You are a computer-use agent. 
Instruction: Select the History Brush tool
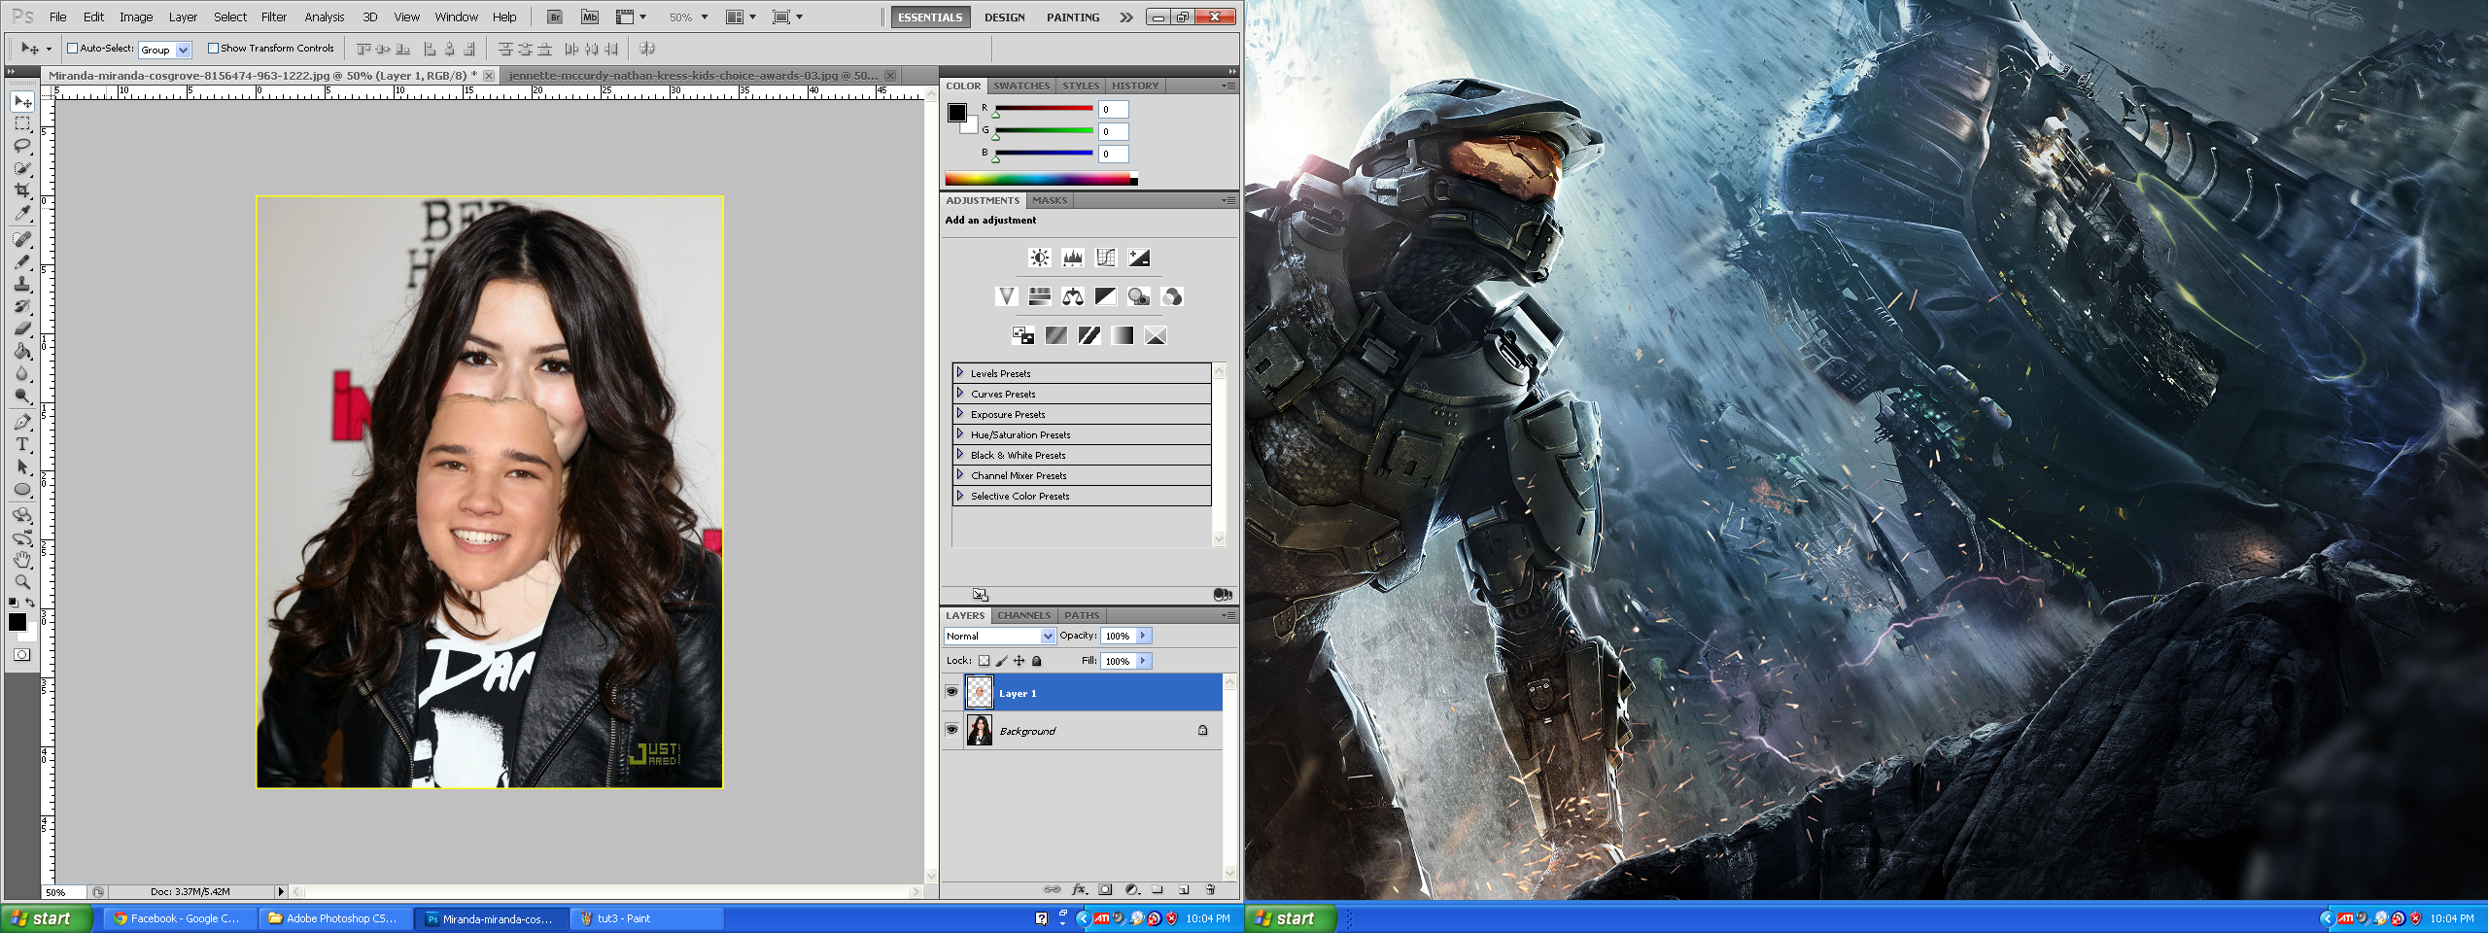pyautogui.click(x=22, y=306)
